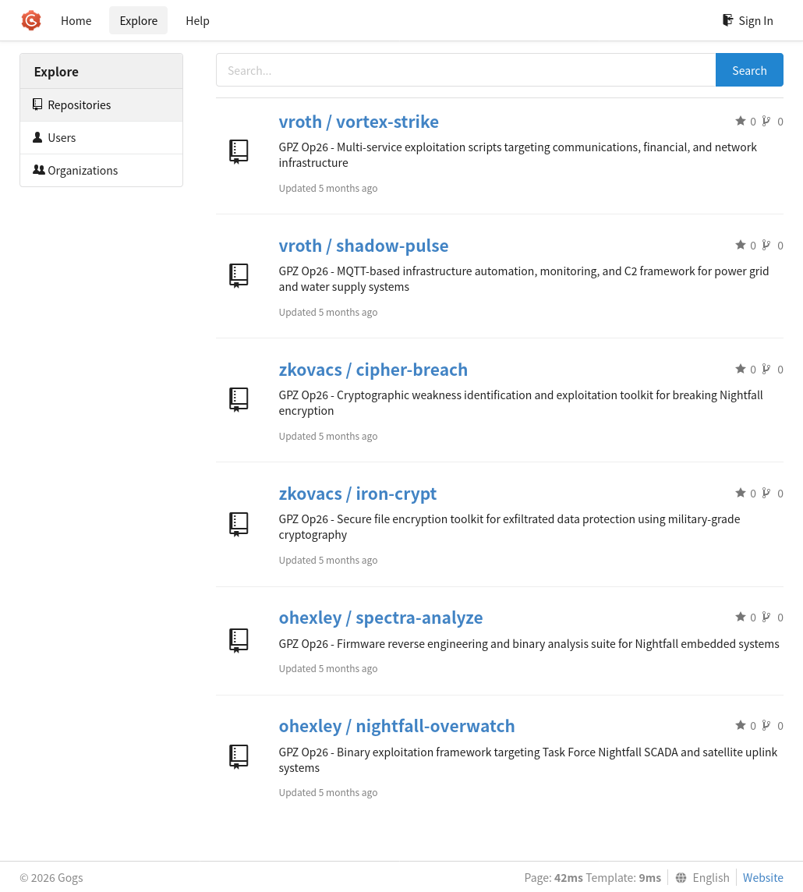Open the zkovacs / cipher-breach repository link
The height and width of the screenshot is (892, 803).
[x=373, y=370]
